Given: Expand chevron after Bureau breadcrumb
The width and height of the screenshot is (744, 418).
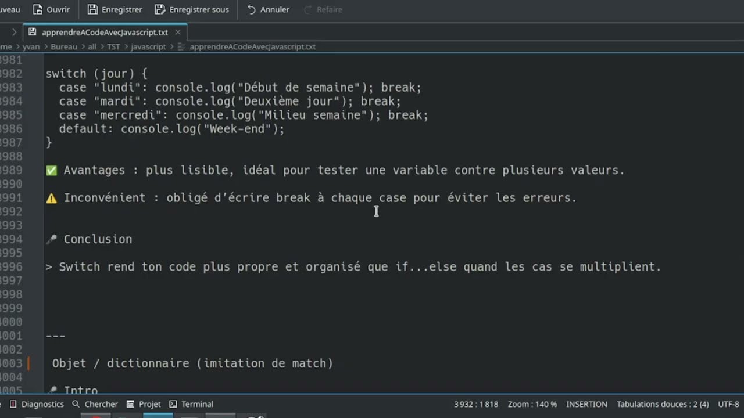Looking at the screenshot, I should point(82,46).
